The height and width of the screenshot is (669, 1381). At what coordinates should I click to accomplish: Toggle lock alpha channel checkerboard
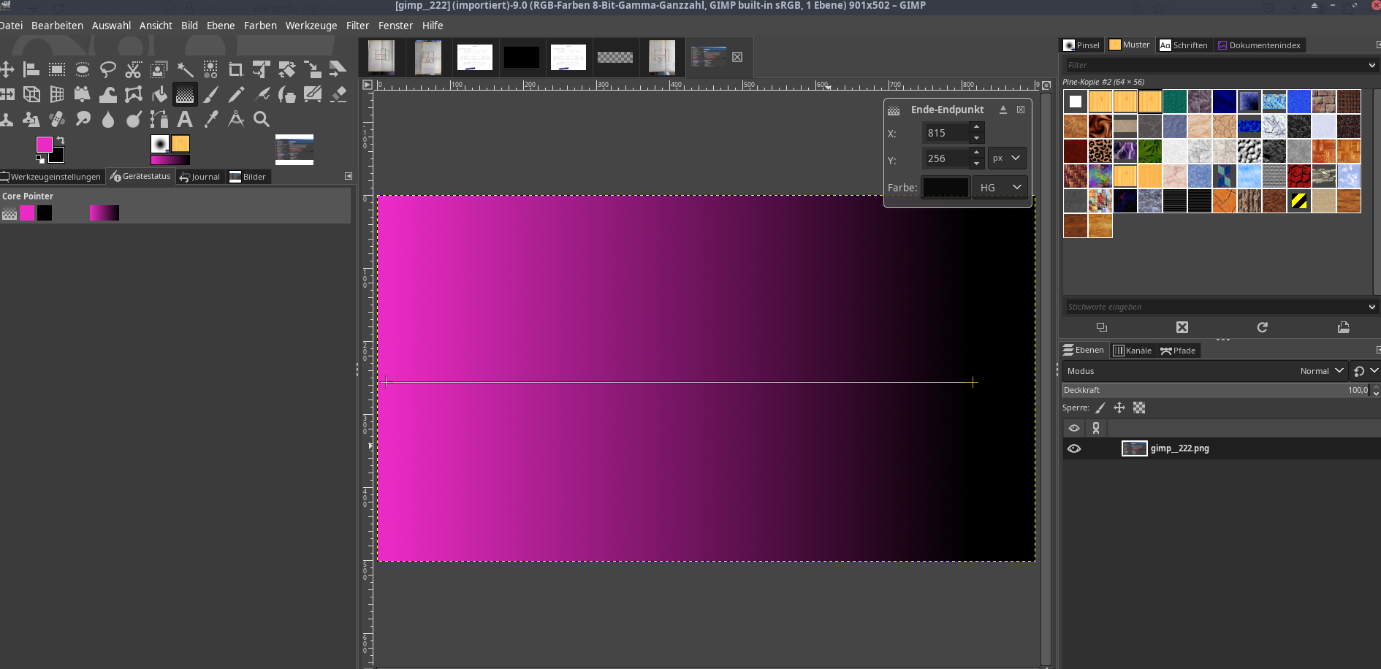(x=1139, y=408)
